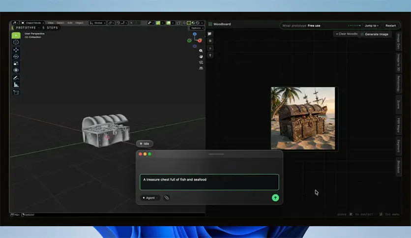Toggle proportional editing button
This screenshot has width=411, height=238.
click(x=131, y=23)
